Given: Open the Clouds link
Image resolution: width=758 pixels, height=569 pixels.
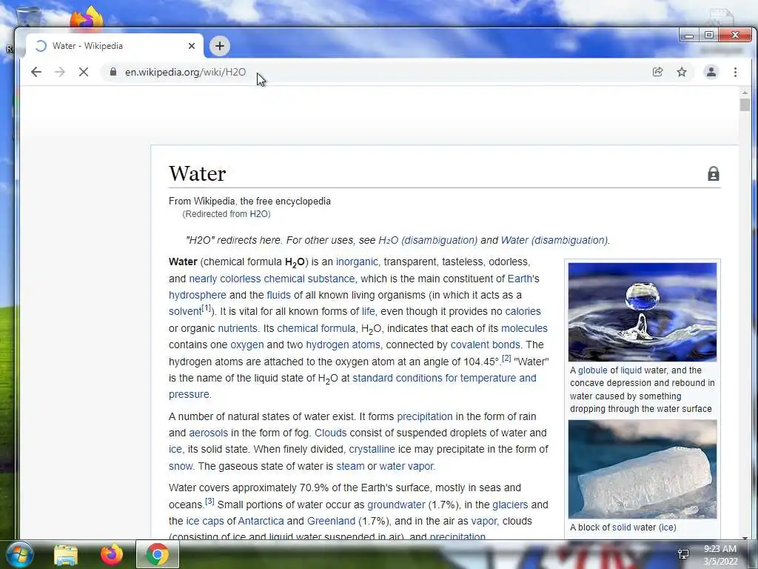Looking at the screenshot, I should [x=331, y=433].
